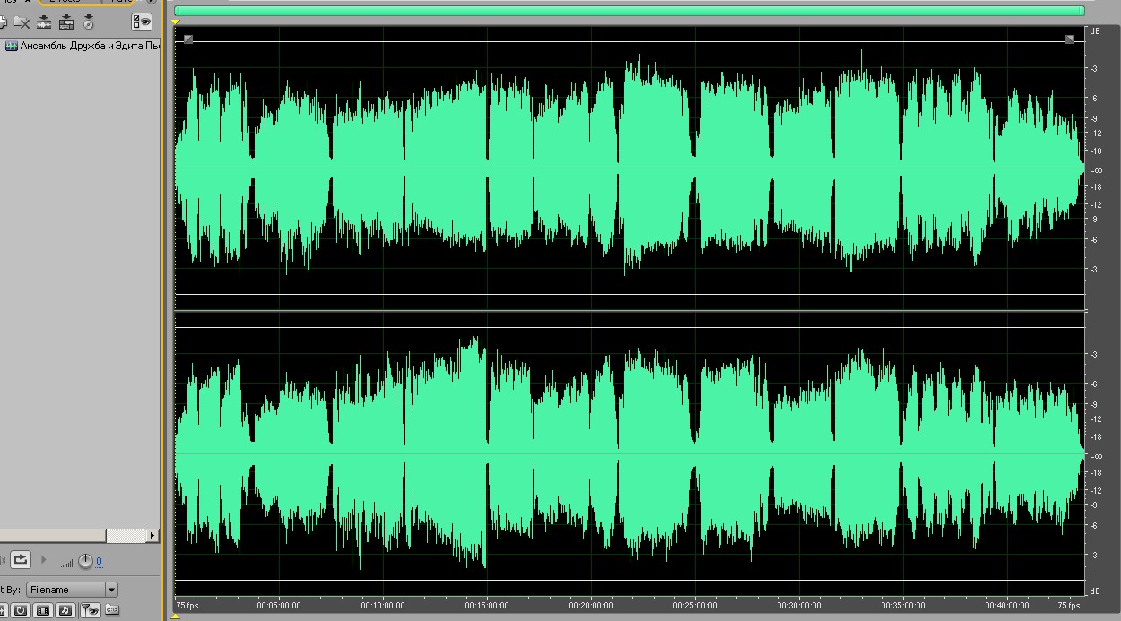1121x621 pixels.
Task: Click the top dB label on amplitude ruler
Action: tap(1095, 31)
